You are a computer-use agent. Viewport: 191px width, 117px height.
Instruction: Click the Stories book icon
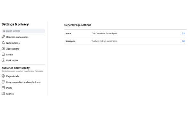coord(3,94)
